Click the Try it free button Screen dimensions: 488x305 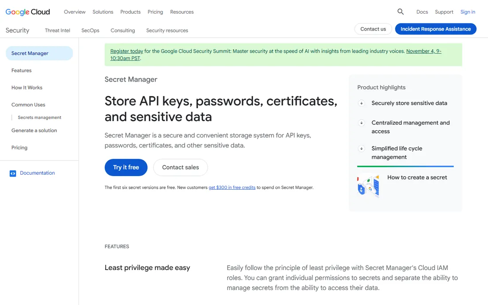click(x=126, y=167)
